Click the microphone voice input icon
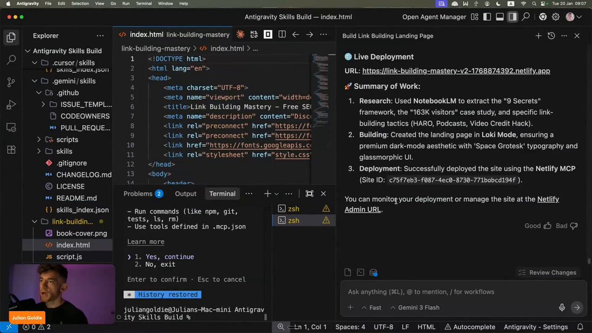This screenshot has width=592, height=333. [x=562, y=307]
